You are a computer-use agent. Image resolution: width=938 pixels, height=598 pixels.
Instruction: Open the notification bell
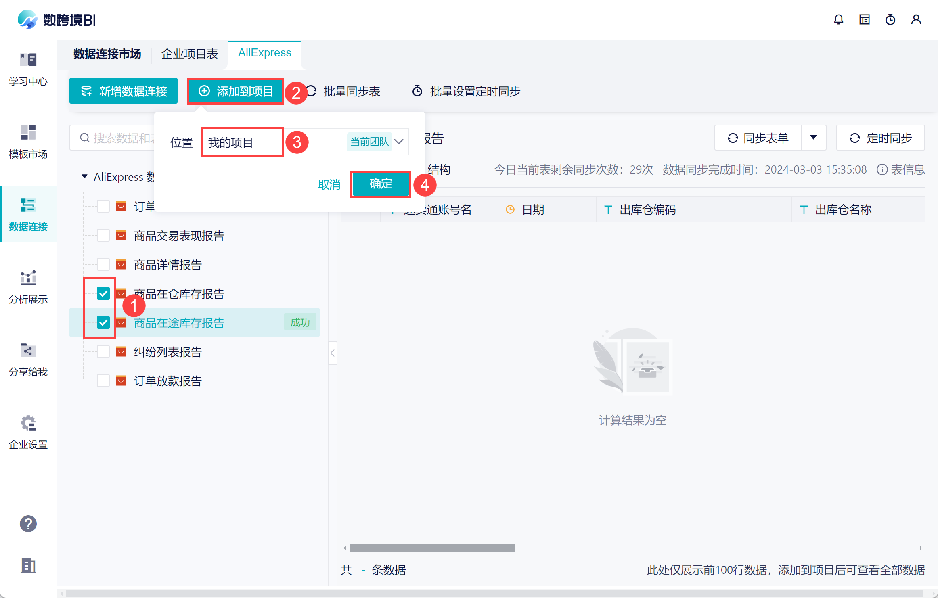tap(839, 19)
